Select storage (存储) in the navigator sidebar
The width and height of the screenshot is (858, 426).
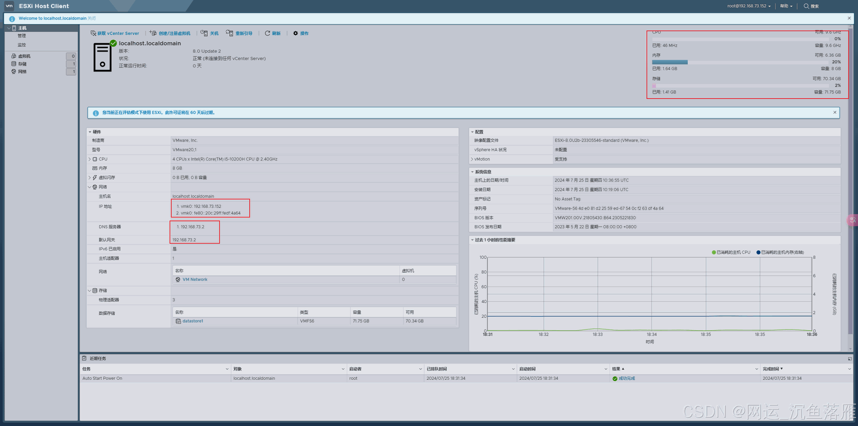22,64
